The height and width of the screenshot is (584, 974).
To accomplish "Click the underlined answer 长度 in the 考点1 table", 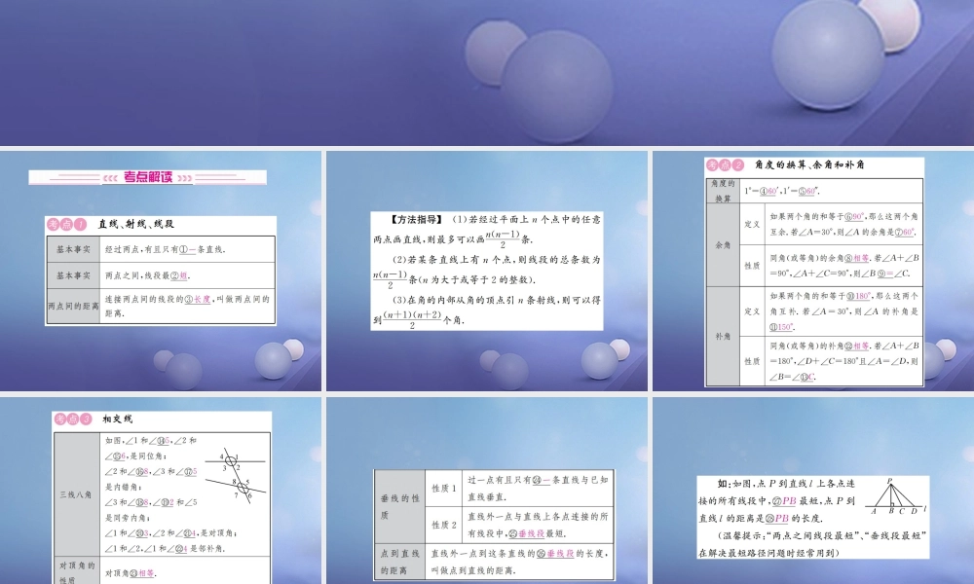I will pyautogui.click(x=202, y=299).
